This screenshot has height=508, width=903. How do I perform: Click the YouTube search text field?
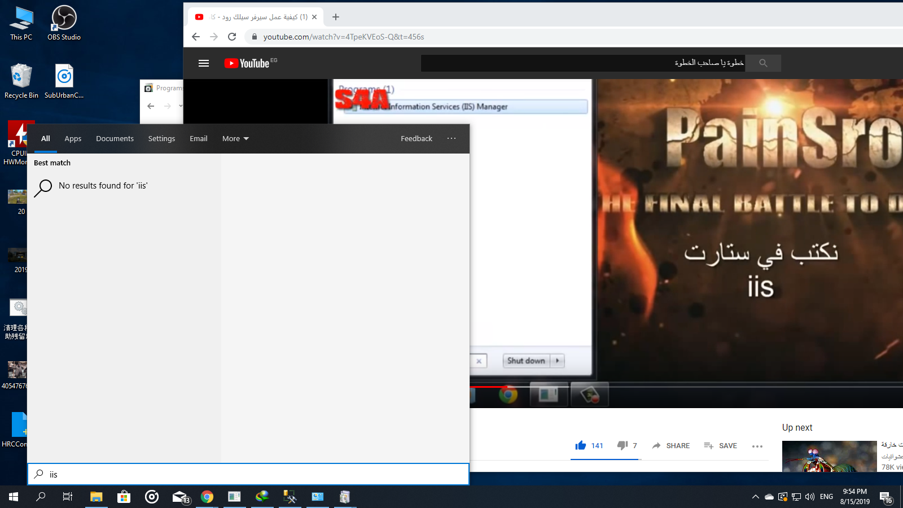pos(583,63)
